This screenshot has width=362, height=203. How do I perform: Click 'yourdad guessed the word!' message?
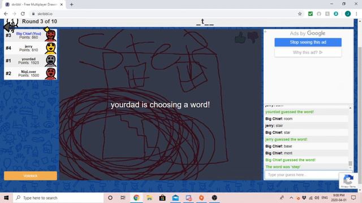point(290,112)
